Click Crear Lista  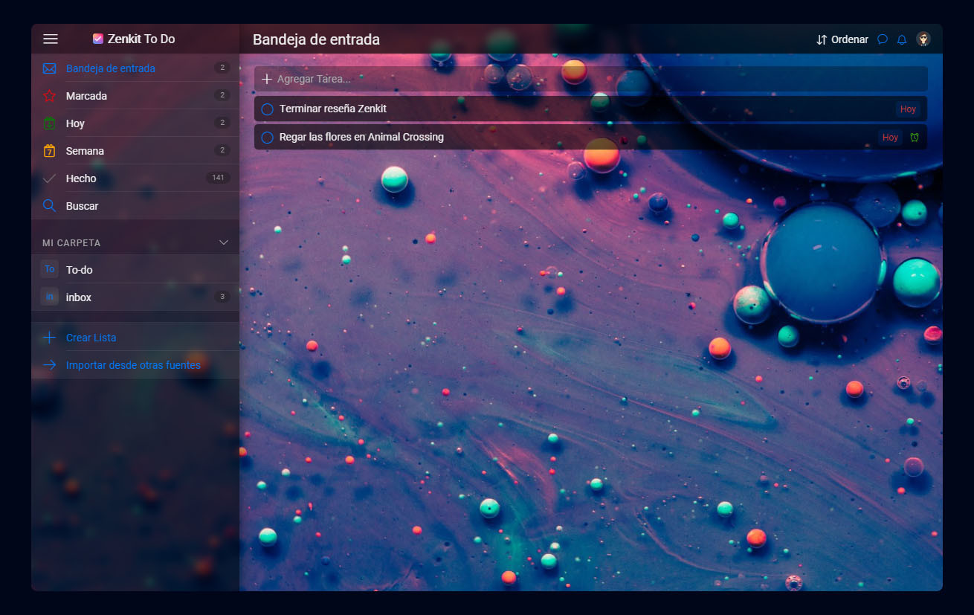91,338
